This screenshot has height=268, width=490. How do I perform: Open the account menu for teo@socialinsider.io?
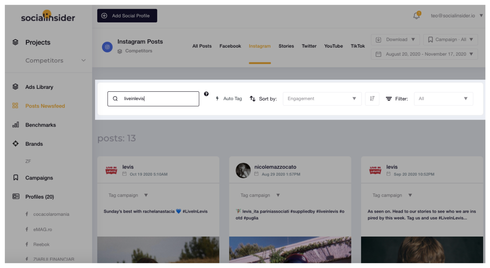[x=457, y=16]
